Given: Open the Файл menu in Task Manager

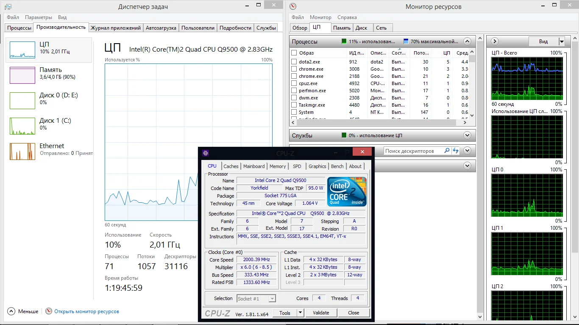Looking at the screenshot, I should point(13,17).
